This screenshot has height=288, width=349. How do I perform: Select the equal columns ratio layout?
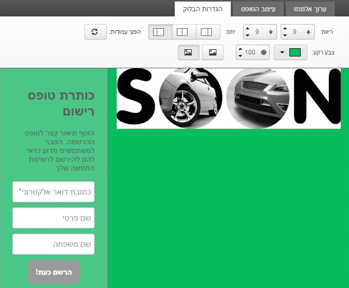pyautogui.click(x=183, y=32)
